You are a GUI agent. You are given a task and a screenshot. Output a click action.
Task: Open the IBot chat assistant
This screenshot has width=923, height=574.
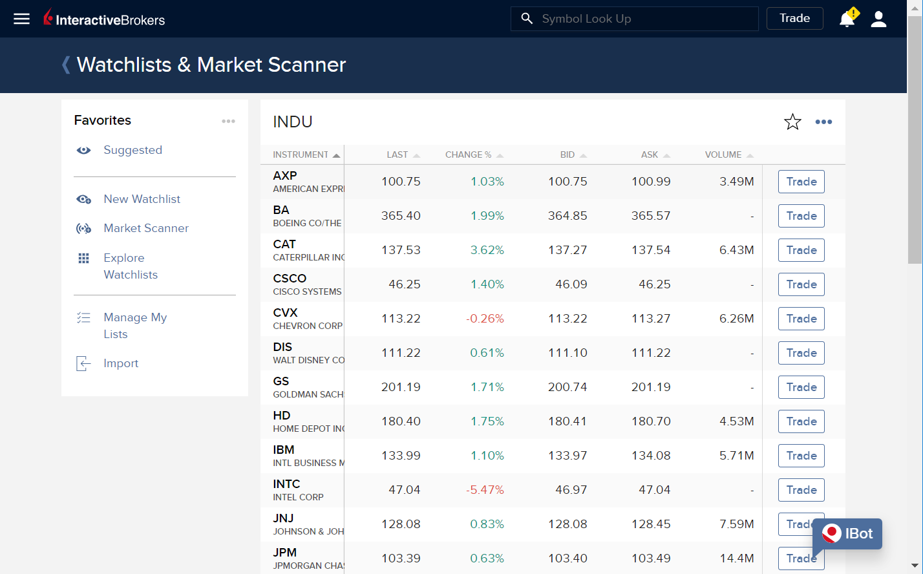click(847, 534)
